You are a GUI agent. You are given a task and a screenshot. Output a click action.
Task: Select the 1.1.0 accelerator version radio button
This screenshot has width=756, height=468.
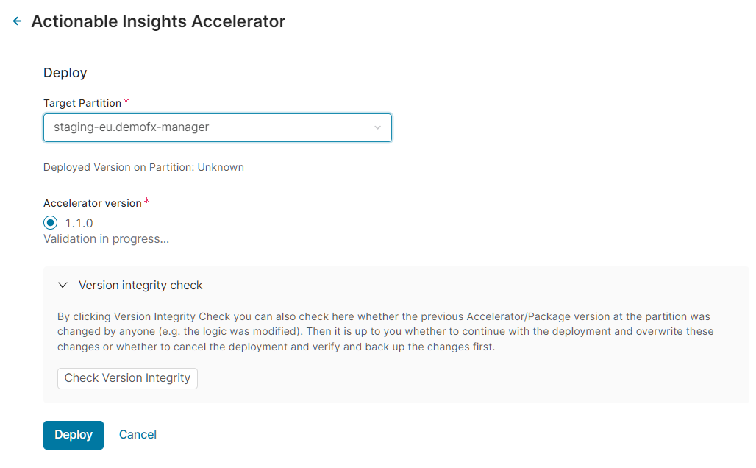click(x=51, y=223)
